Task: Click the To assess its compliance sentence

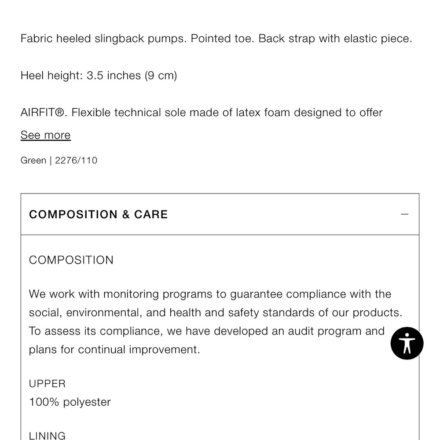Action: point(207,331)
